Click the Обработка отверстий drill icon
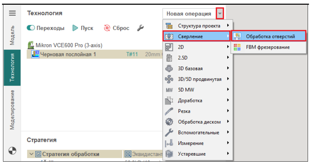This screenshot has width=310, height=164. click(x=237, y=36)
